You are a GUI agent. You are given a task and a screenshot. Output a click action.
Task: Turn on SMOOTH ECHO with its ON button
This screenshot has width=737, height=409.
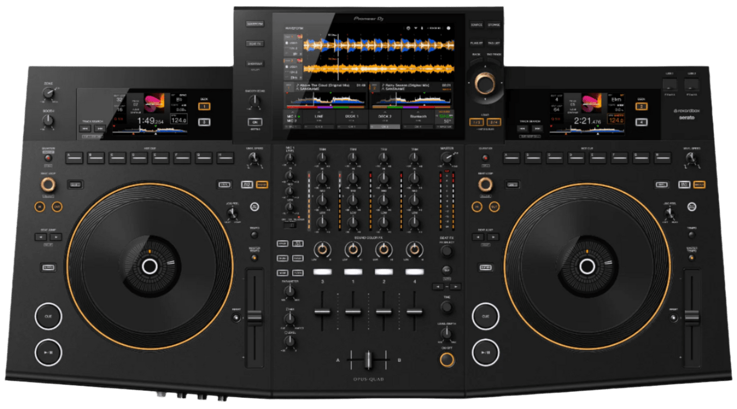point(255,122)
